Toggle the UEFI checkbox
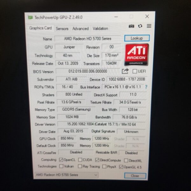191x191 pixels. coord(135,71)
